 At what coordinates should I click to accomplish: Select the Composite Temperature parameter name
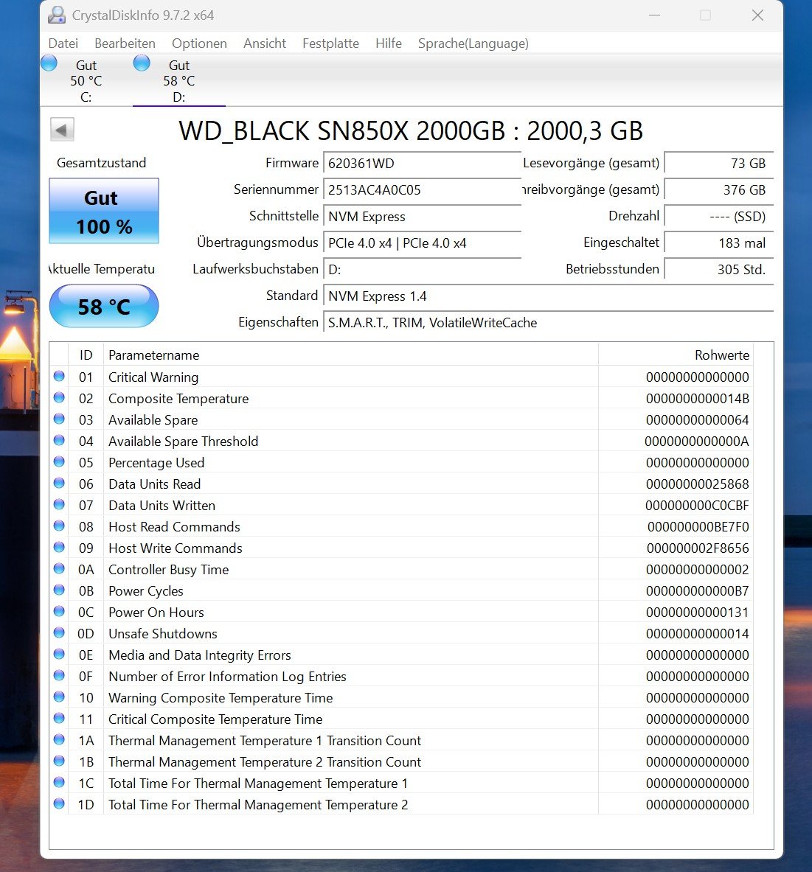tap(178, 399)
